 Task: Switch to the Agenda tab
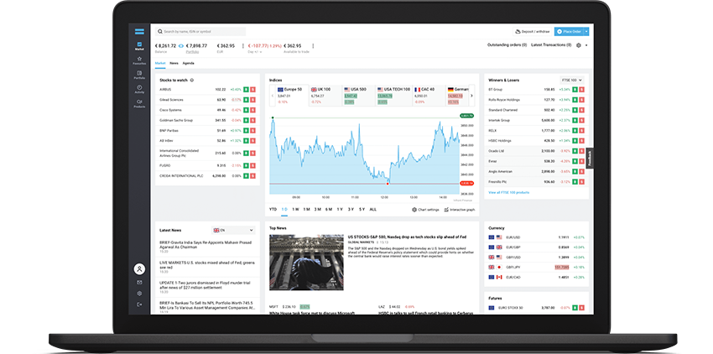point(188,63)
